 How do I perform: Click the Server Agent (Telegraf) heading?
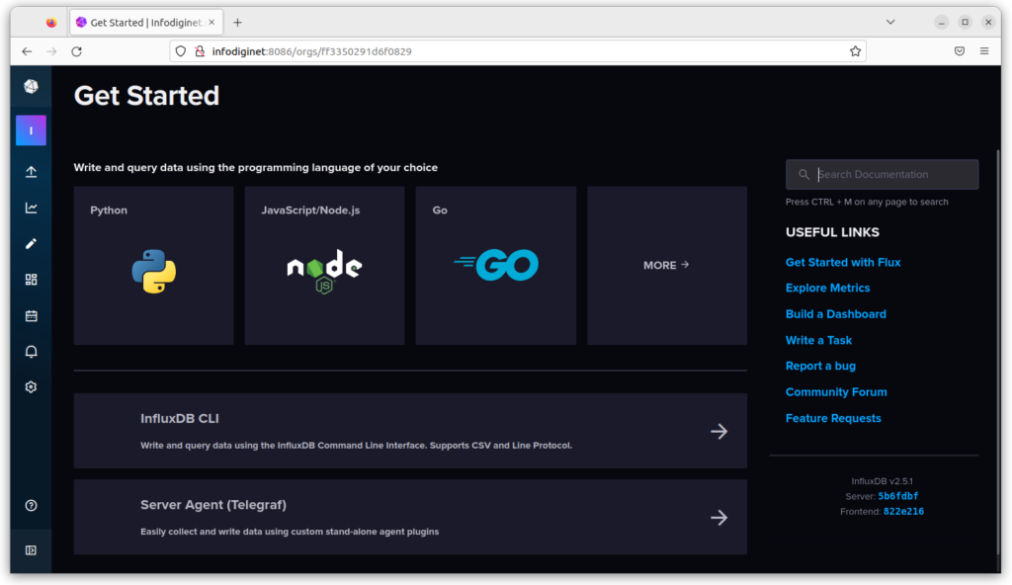click(213, 505)
